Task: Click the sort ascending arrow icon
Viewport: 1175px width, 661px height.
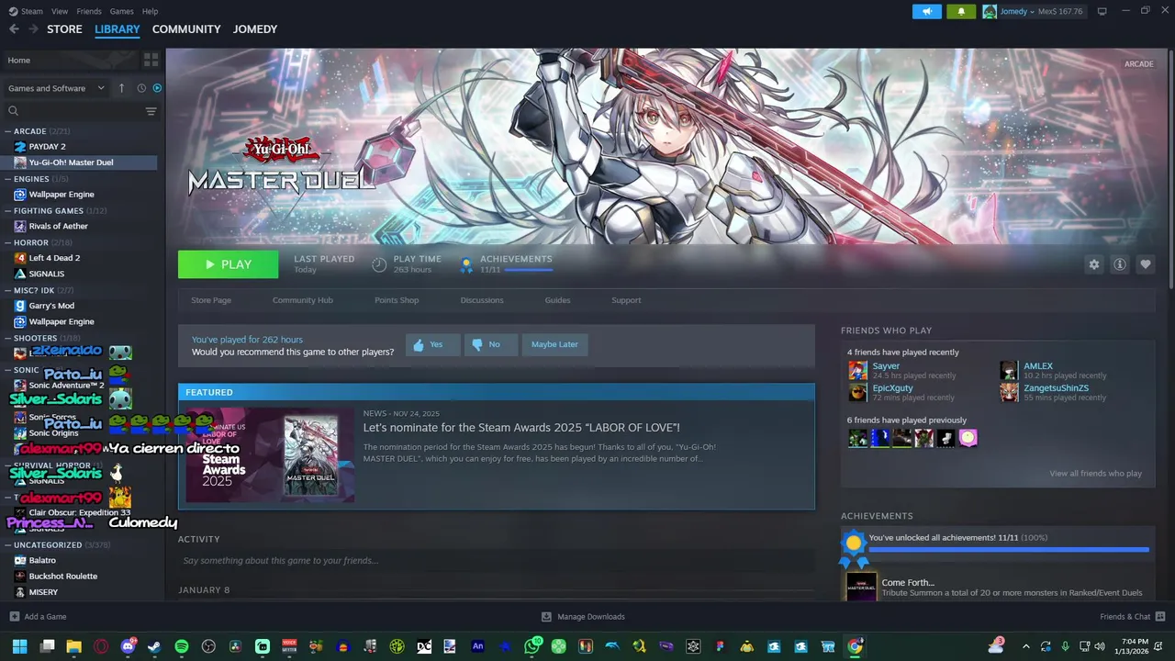Action: pyautogui.click(x=121, y=88)
